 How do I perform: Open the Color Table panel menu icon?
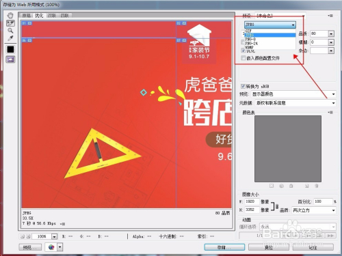330,112
